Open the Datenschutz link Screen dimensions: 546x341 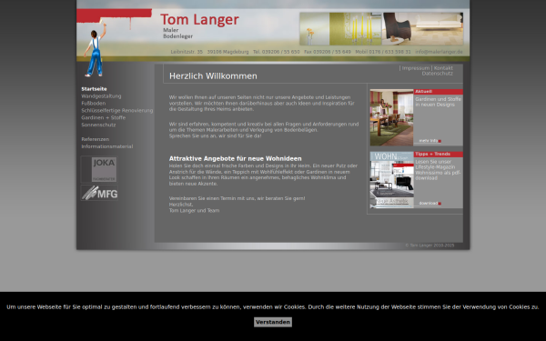point(438,74)
